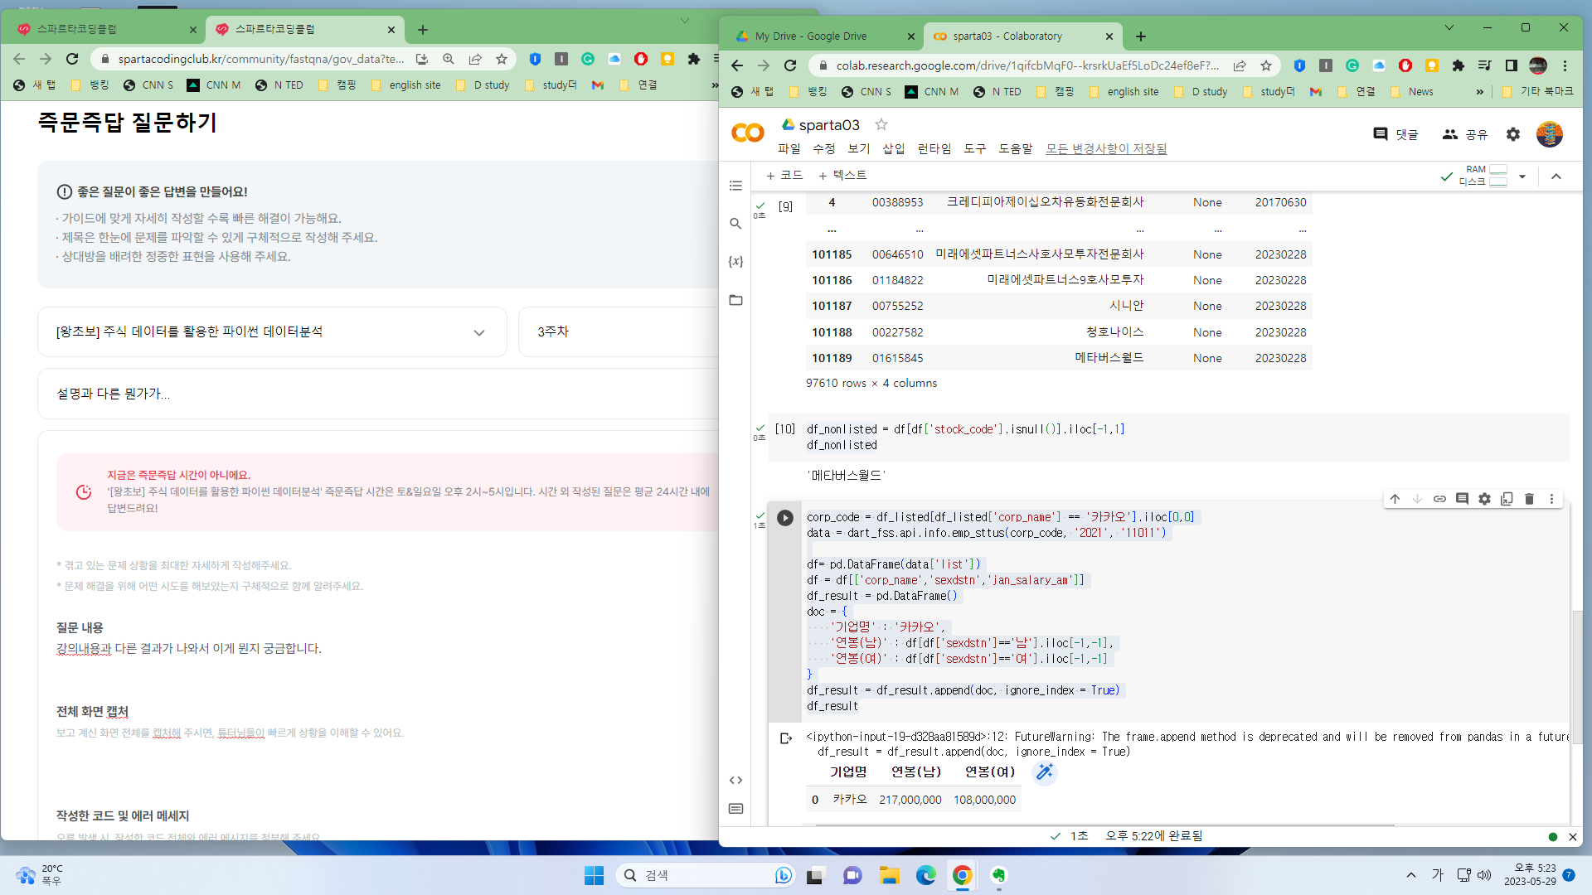This screenshot has width=1592, height=895.
Task: Suggest charts with the magic wand
Action: [1044, 772]
